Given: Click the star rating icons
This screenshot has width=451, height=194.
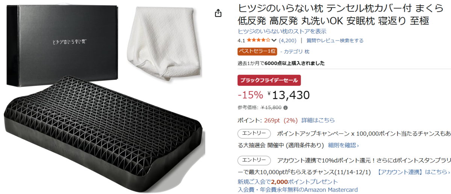Looking at the screenshot, I should (258, 40).
